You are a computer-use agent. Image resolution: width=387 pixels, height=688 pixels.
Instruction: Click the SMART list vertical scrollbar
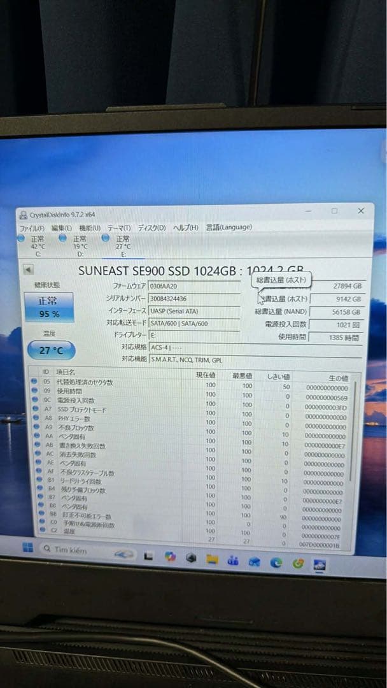coord(351,431)
